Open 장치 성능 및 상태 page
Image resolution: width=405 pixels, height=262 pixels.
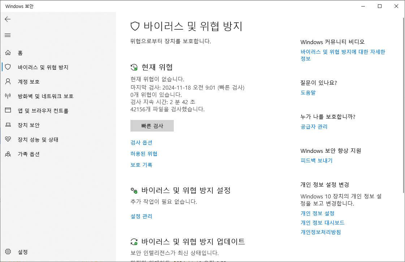[x=58, y=139]
